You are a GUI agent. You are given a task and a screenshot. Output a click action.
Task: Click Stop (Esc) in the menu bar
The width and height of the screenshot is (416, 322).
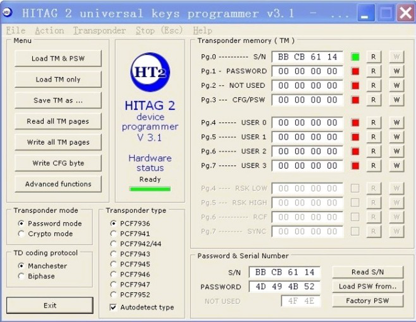tap(159, 31)
